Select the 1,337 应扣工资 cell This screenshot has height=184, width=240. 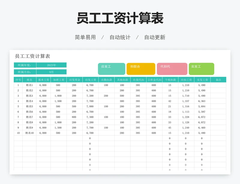[186, 101]
